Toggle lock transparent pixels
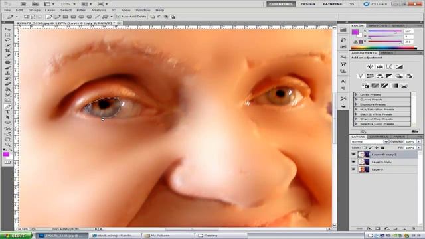The width and height of the screenshot is (425, 239). 365,147
